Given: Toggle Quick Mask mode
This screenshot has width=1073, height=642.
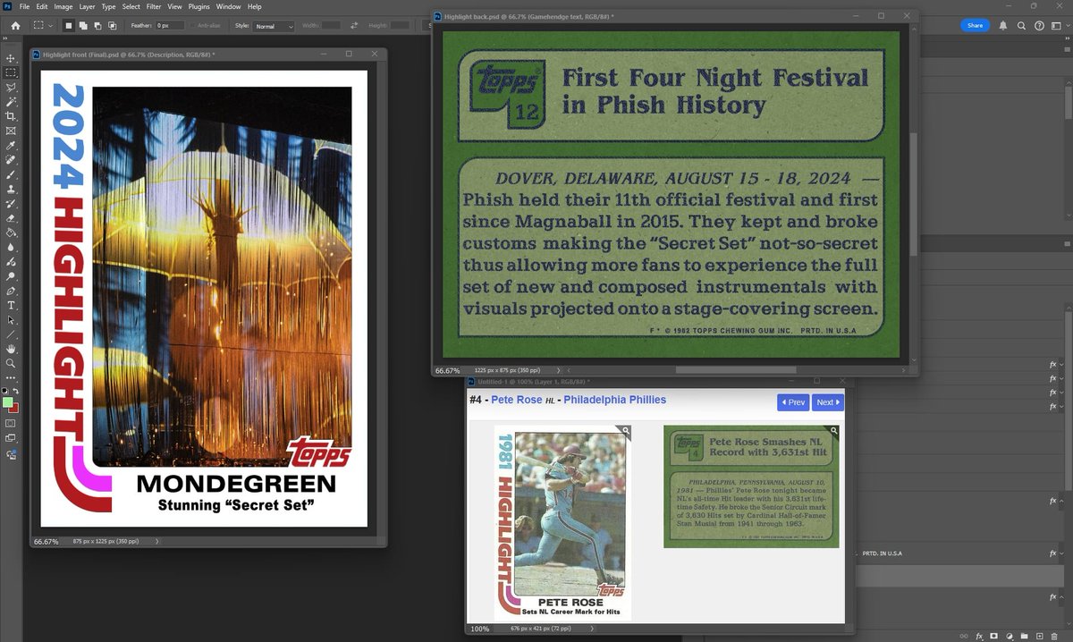Looking at the screenshot, I should (x=11, y=423).
